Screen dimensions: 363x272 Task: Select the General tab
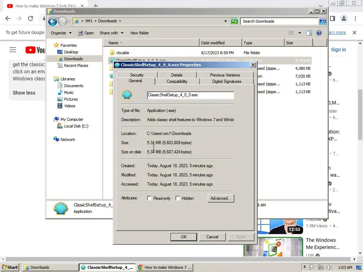click(135, 81)
